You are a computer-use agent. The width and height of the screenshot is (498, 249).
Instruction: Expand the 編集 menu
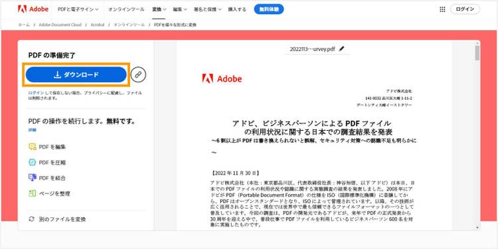pyautogui.click(x=180, y=9)
